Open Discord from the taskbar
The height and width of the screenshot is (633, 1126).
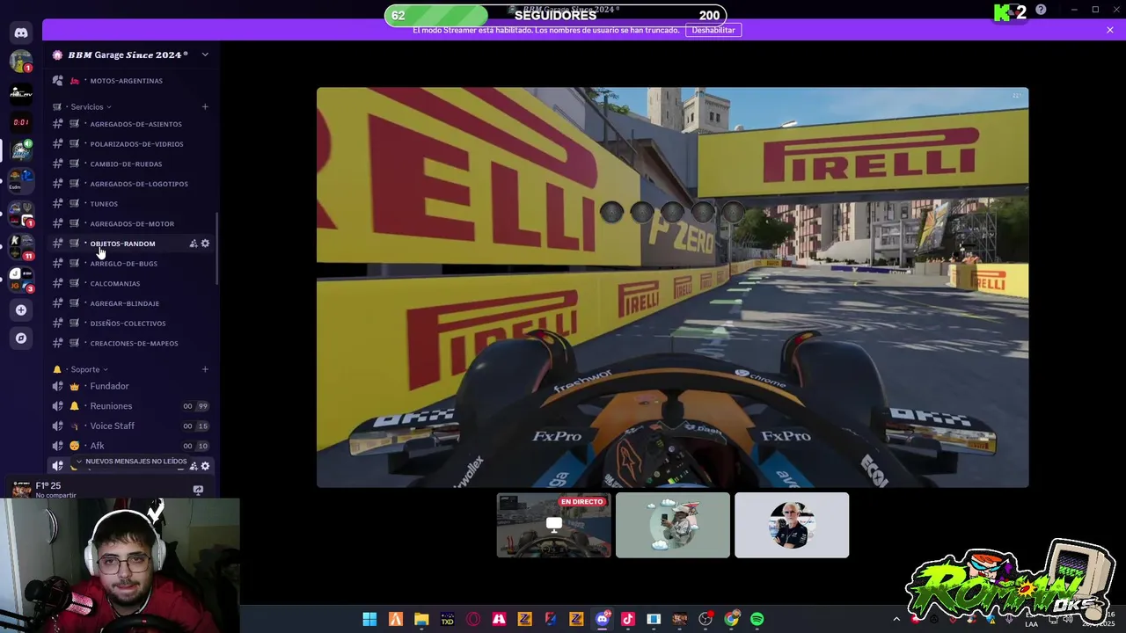[602, 619]
